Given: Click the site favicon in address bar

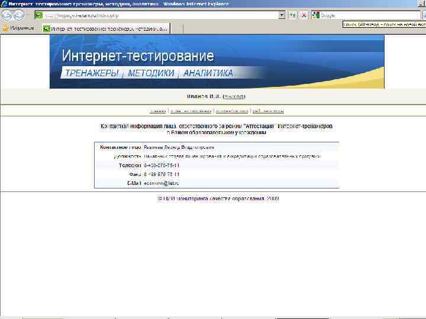Looking at the screenshot, I should (x=39, y=15).
